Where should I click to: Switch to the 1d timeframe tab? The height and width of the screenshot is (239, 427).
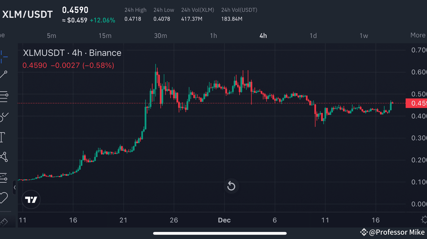click(313, 36)
